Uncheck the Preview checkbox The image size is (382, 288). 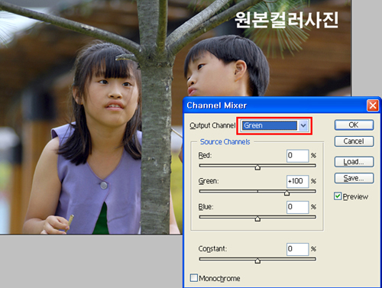[338, 196]
